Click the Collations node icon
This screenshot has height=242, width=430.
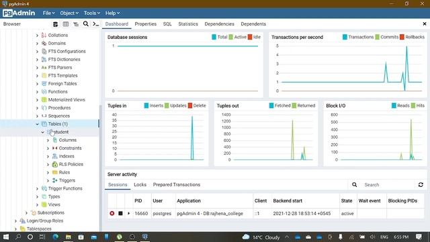pos(44,35)
